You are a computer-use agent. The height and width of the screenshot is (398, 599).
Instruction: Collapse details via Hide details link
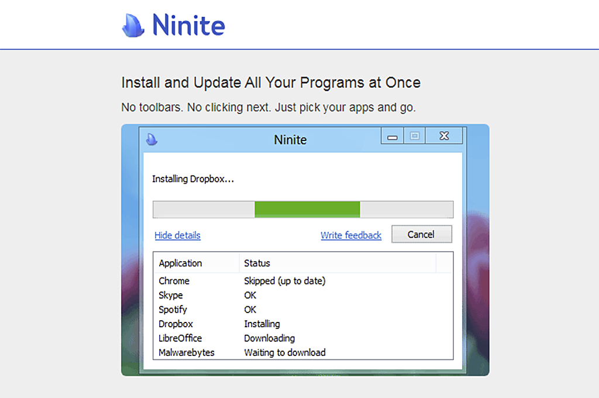177,235
